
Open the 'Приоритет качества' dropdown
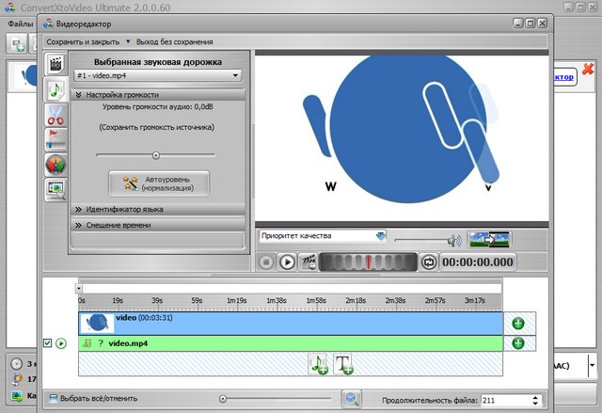[323, 236]
